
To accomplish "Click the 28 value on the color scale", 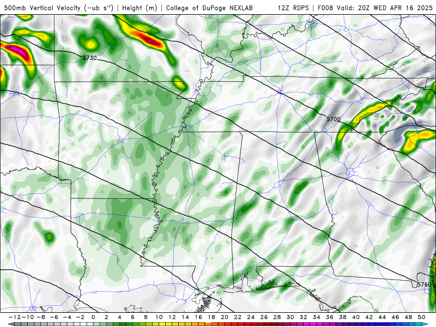I will point(277,317).
